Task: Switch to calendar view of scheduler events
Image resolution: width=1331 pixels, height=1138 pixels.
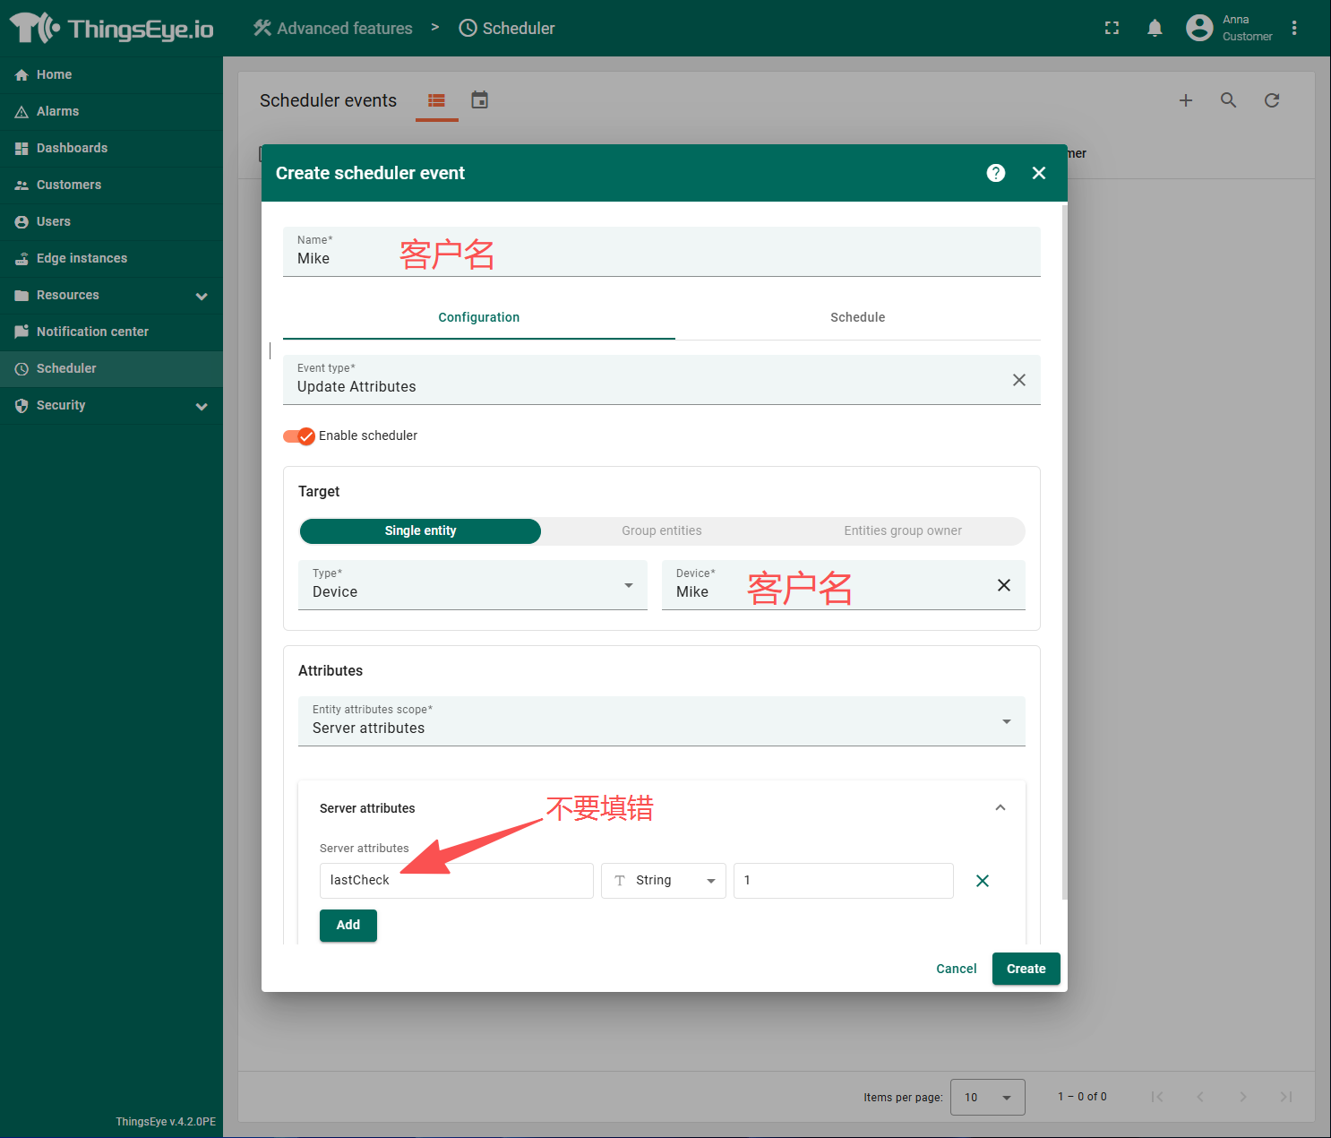Action: (x=480, y=100)
